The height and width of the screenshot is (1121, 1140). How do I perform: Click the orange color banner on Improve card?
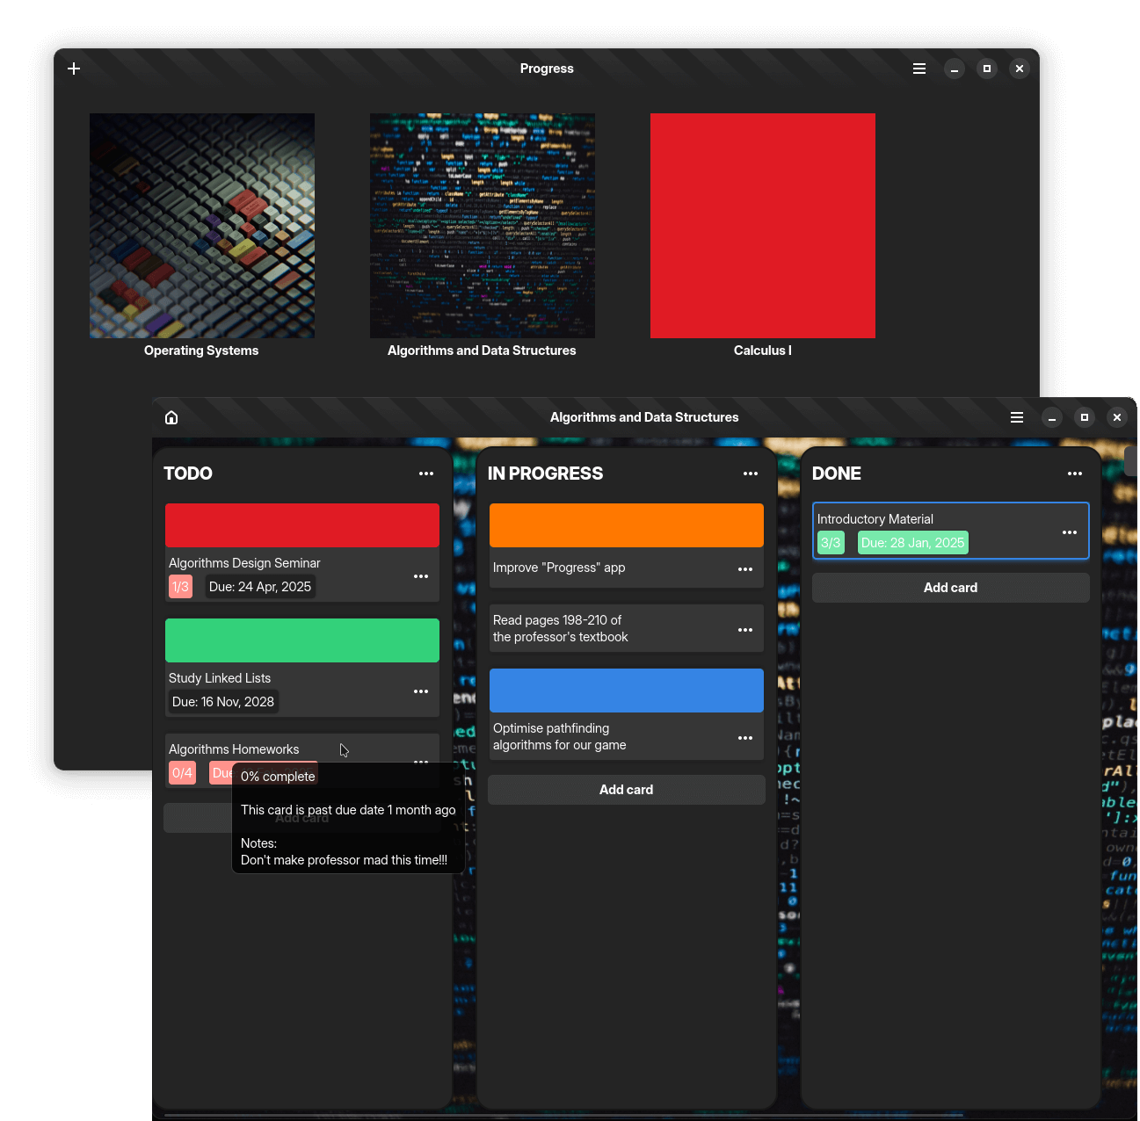tap(626, 525)
